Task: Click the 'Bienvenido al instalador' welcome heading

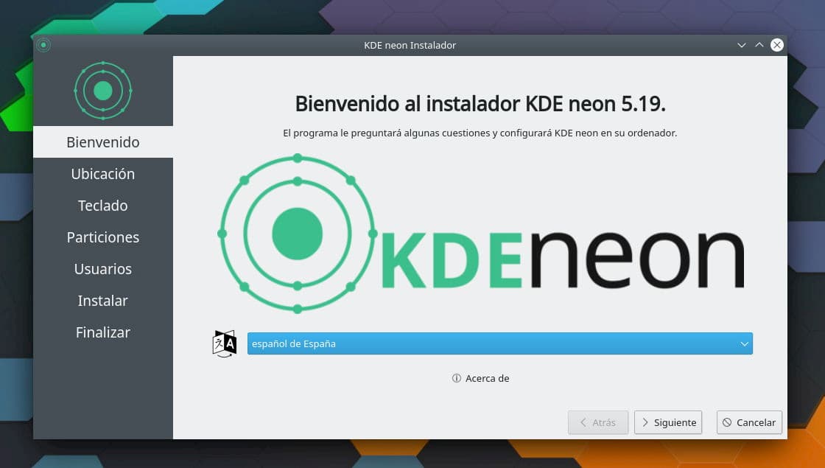Action: tap(480, 104)
